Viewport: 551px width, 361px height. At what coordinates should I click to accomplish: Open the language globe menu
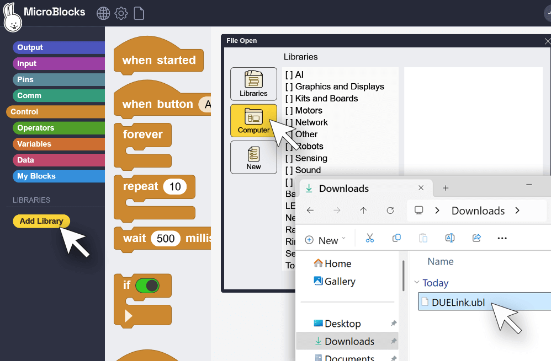pyautogui.click(x=103, y=13)
